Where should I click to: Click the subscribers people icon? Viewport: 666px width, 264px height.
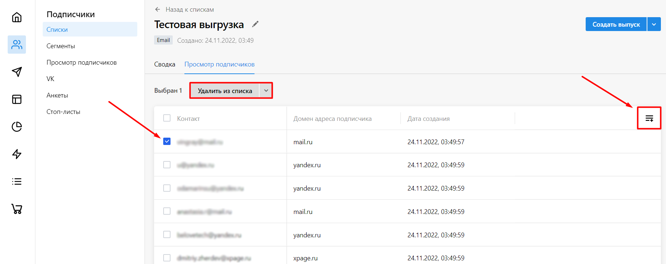[17, 45]
